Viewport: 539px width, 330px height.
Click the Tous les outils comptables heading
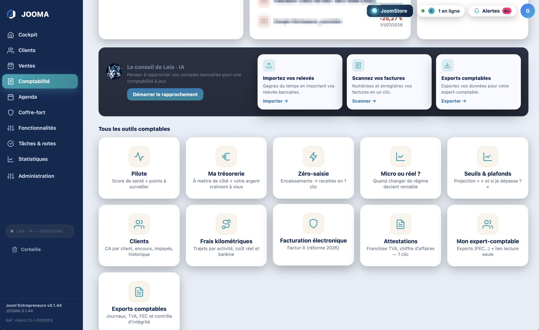click(x=134, y=129)
